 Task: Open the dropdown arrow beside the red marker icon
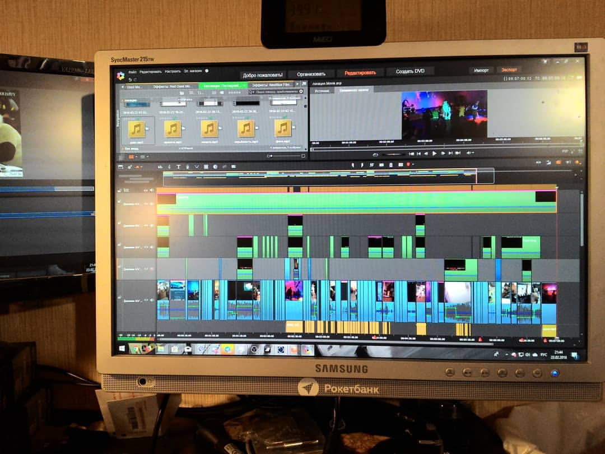click(413, 165)
